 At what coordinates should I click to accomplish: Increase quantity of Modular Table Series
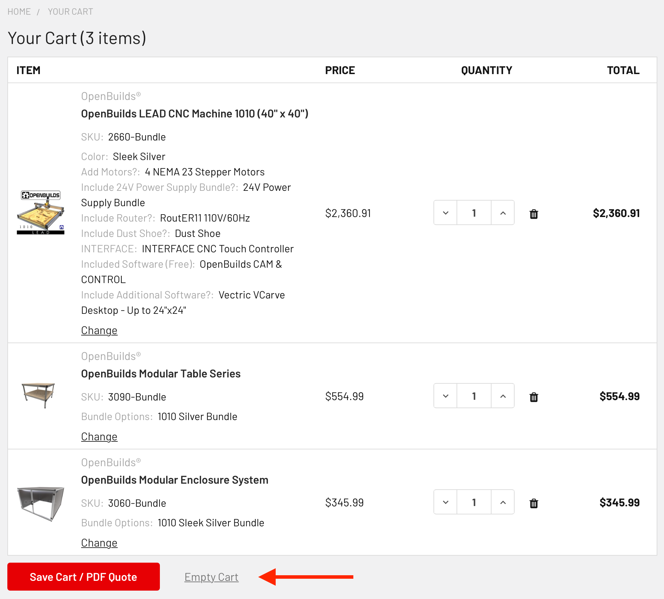pyautogui.click(x=503, y=396)
